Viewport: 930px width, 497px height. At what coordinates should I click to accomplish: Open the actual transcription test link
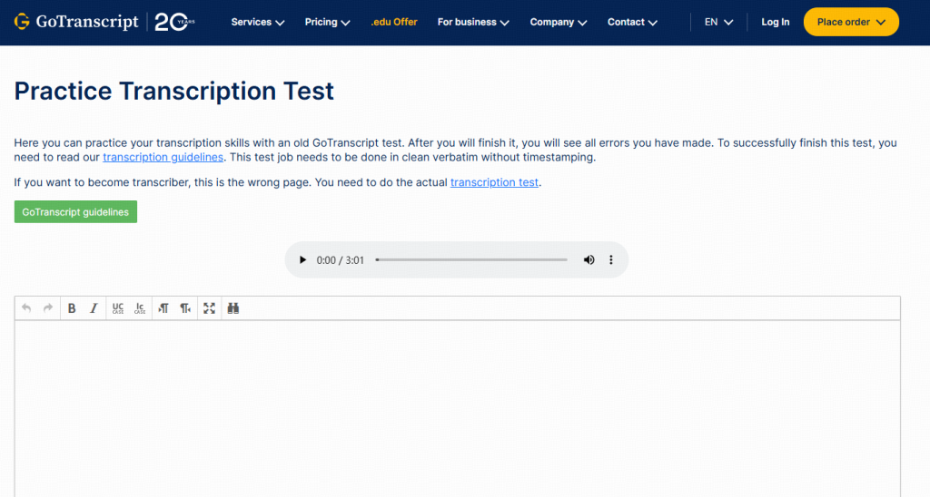494,182
